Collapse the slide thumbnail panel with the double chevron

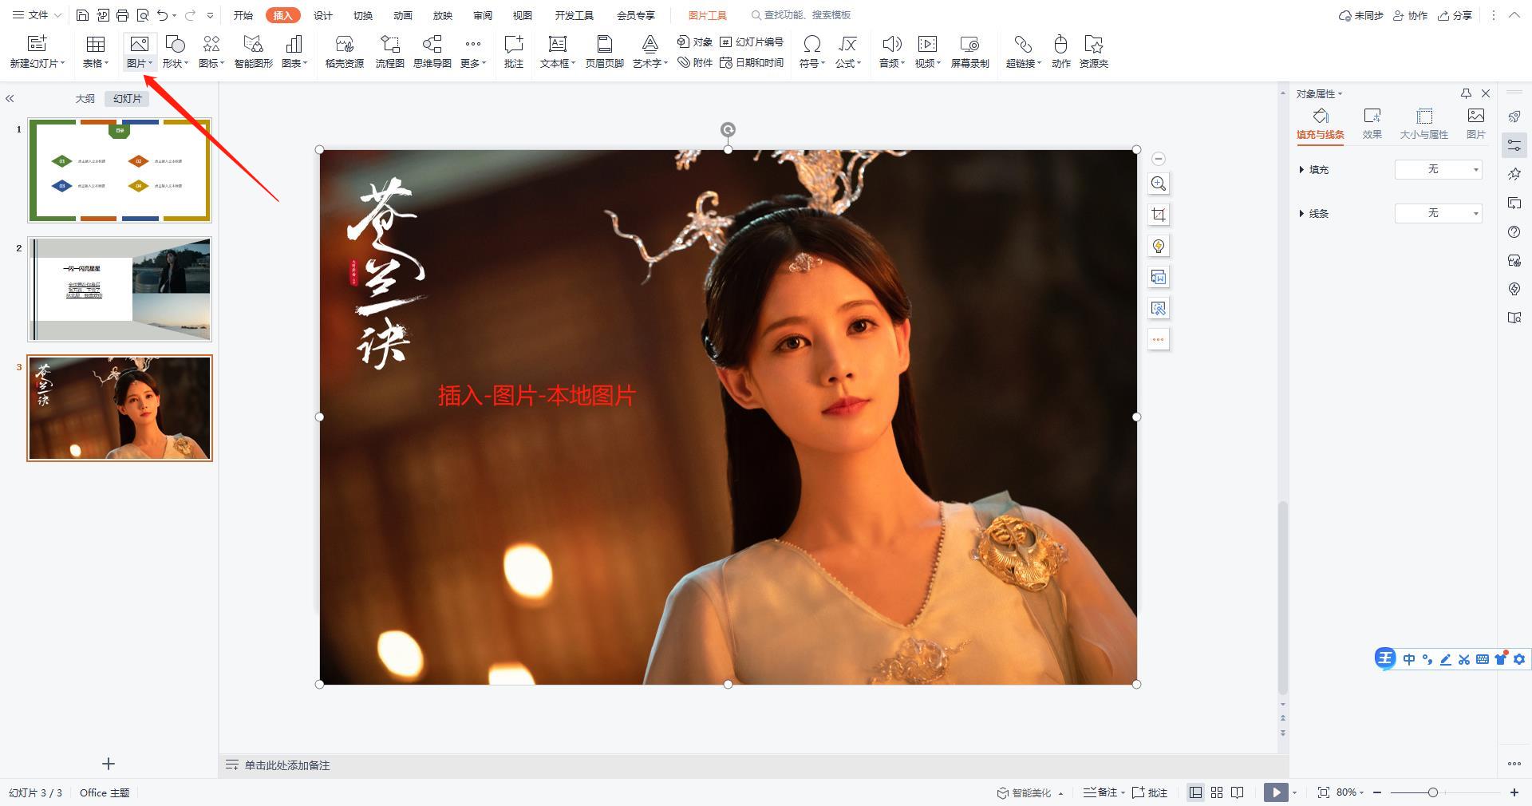tap(10, 99)
